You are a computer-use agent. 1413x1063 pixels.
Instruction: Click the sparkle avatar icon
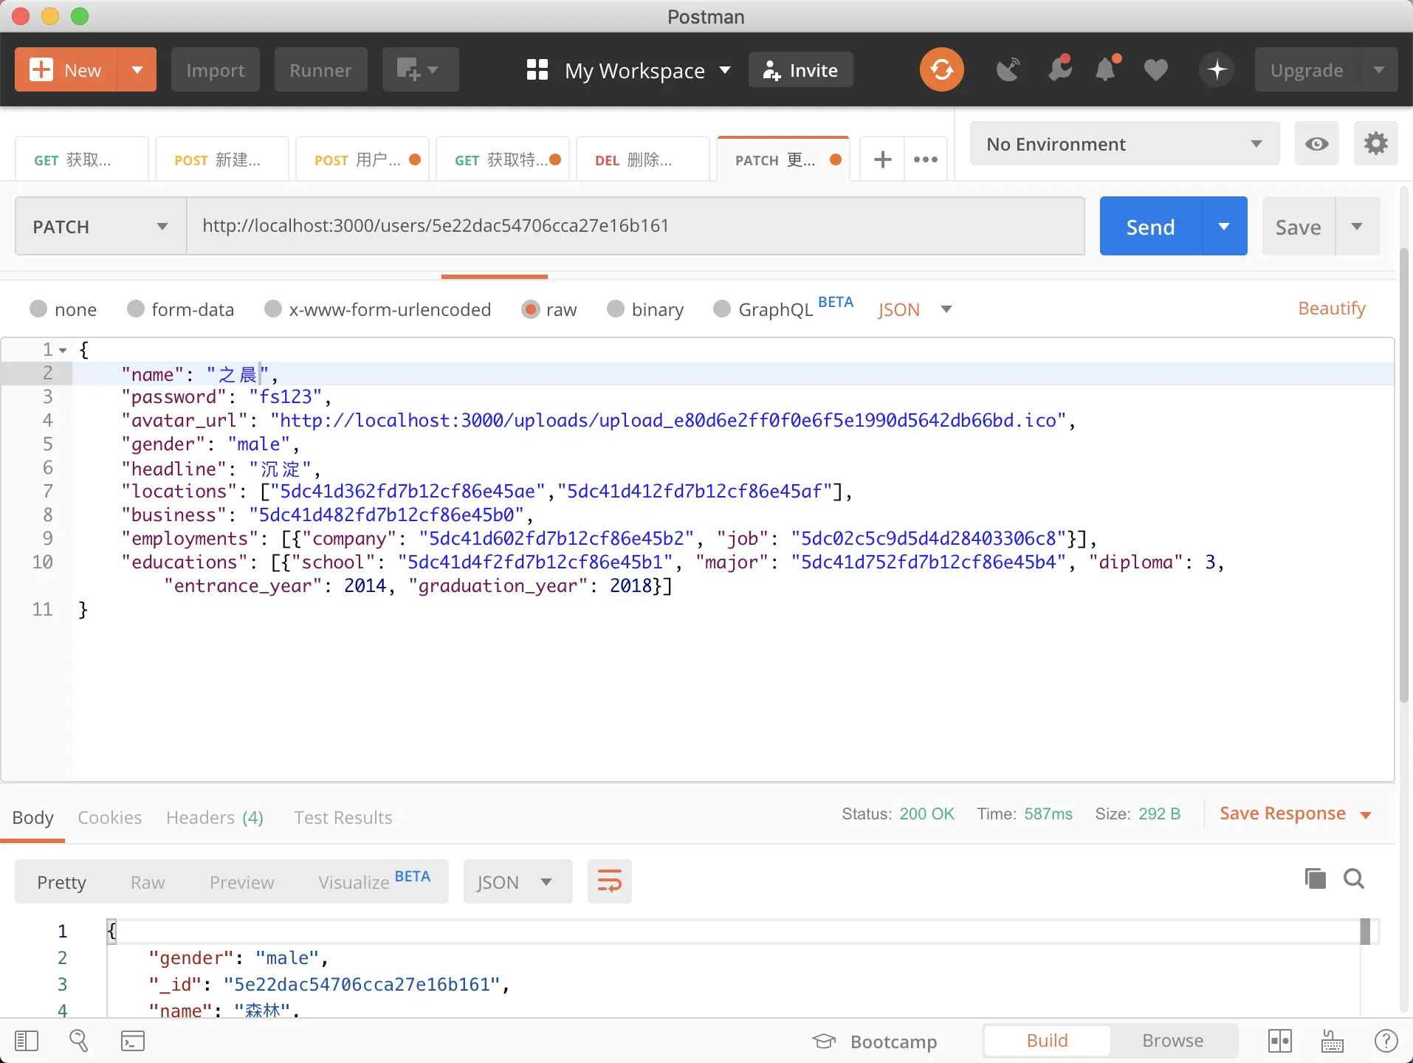pyautogui.click(x=1217, y=70)
